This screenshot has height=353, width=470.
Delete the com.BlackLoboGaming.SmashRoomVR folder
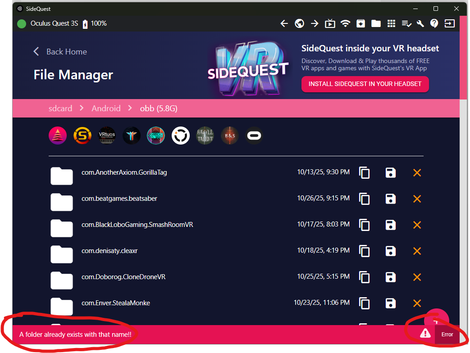tap(417, 225)
